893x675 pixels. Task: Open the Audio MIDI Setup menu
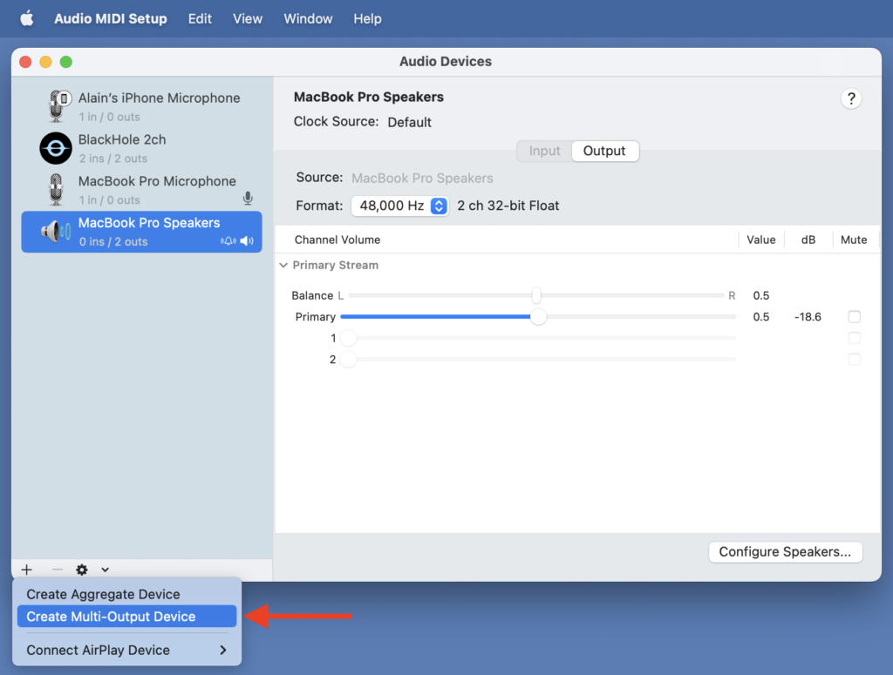111,19
